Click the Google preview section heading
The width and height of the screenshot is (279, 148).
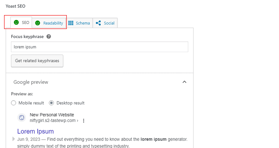pos(31,82)
